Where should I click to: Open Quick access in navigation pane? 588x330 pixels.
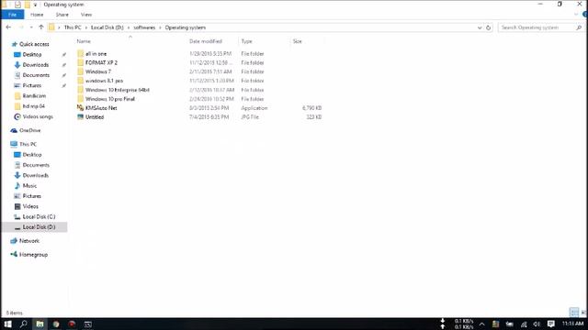click(34, 44)
